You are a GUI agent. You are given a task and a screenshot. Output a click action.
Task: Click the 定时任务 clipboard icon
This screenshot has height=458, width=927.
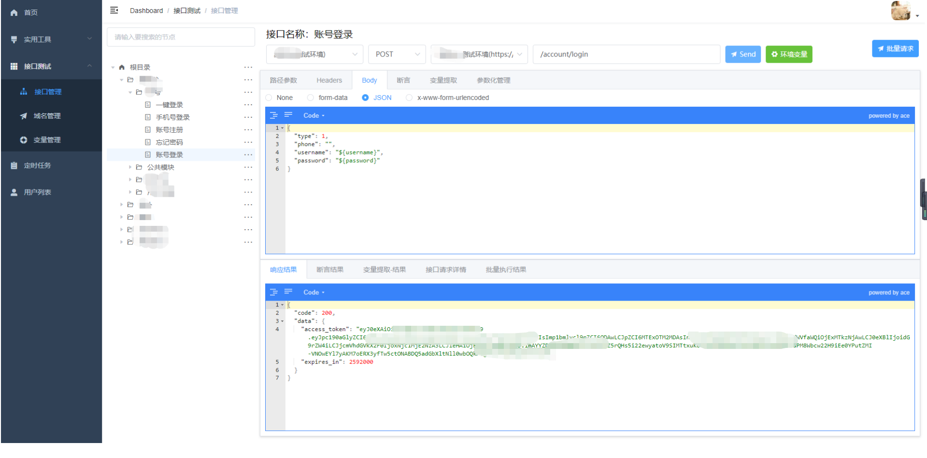[14, 166]
